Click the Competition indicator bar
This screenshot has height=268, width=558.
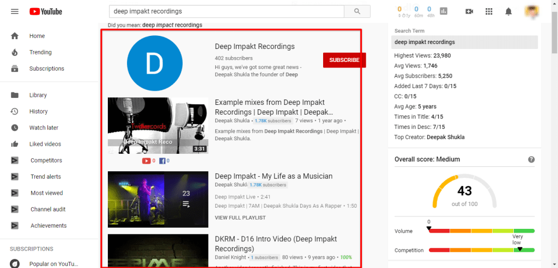(482, 250)
